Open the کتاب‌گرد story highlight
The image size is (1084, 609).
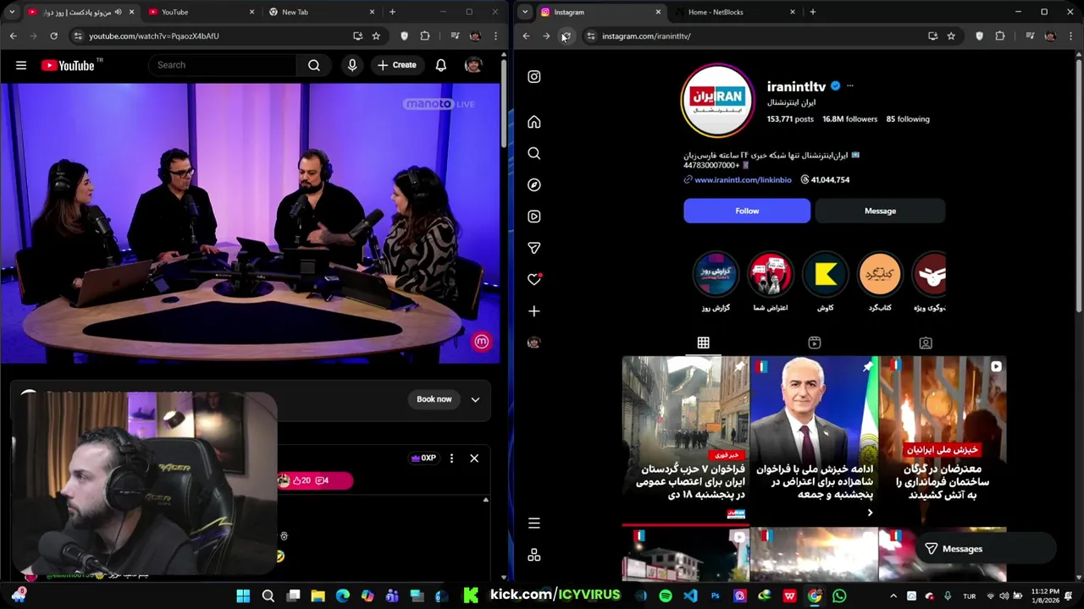[x=880, y=275]
